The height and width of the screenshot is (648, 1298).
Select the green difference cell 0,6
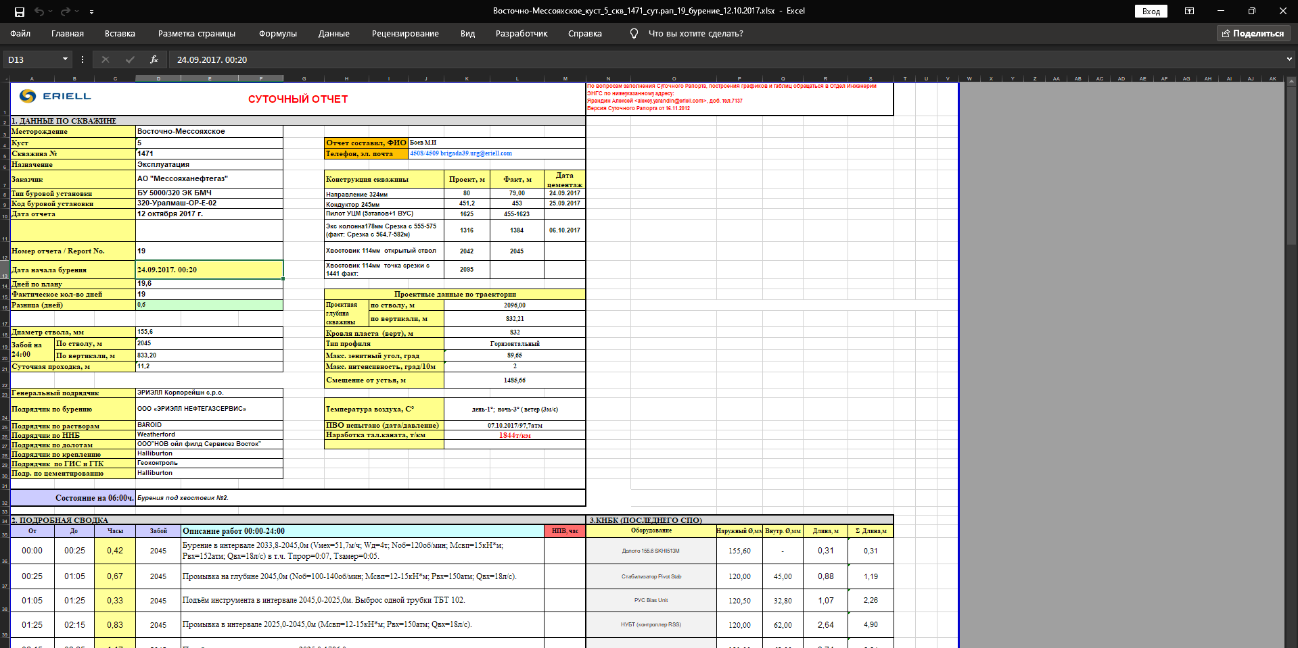pyautogui.click(x=209, y=305)
